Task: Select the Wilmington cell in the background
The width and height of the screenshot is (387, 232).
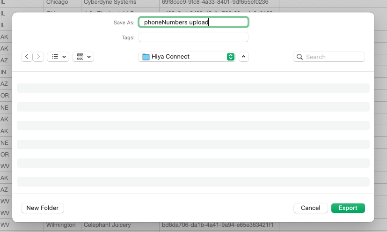Action: (61, 225)
